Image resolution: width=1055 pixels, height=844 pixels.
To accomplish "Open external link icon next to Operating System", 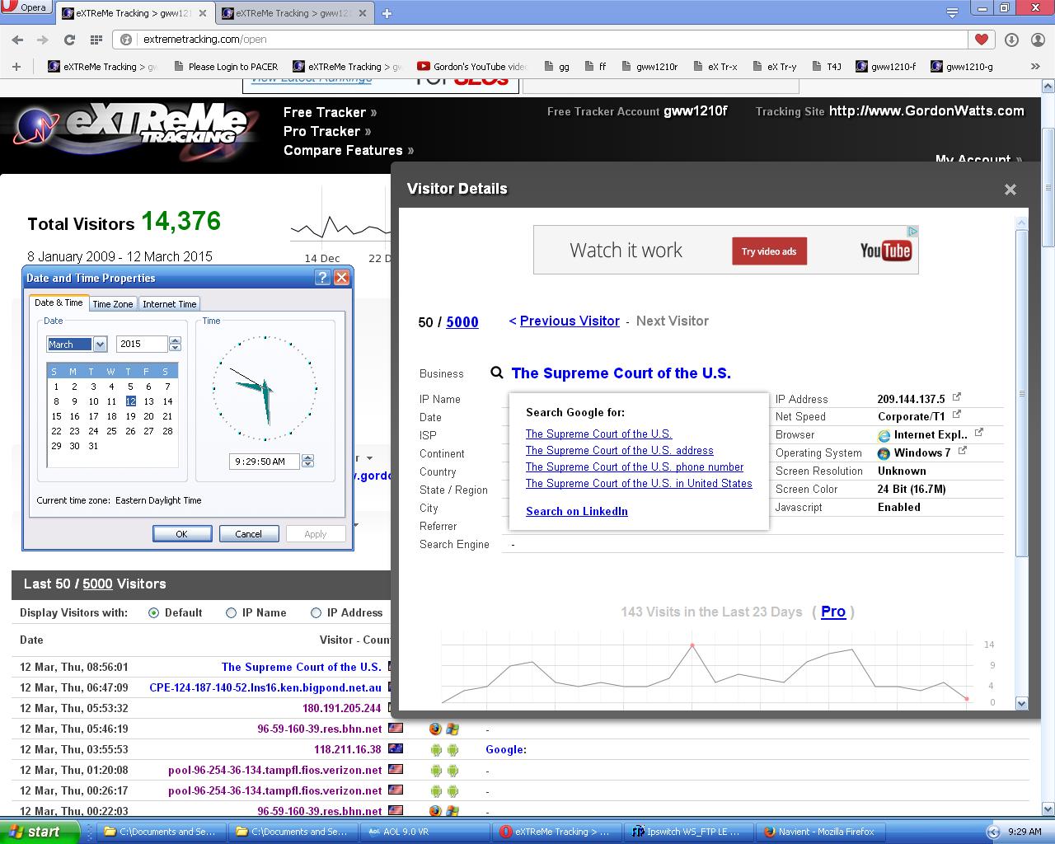I will pos(962,451).
